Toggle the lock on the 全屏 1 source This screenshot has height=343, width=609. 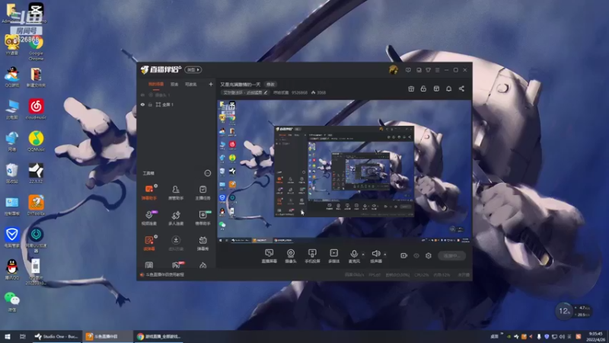coord(150,104)
